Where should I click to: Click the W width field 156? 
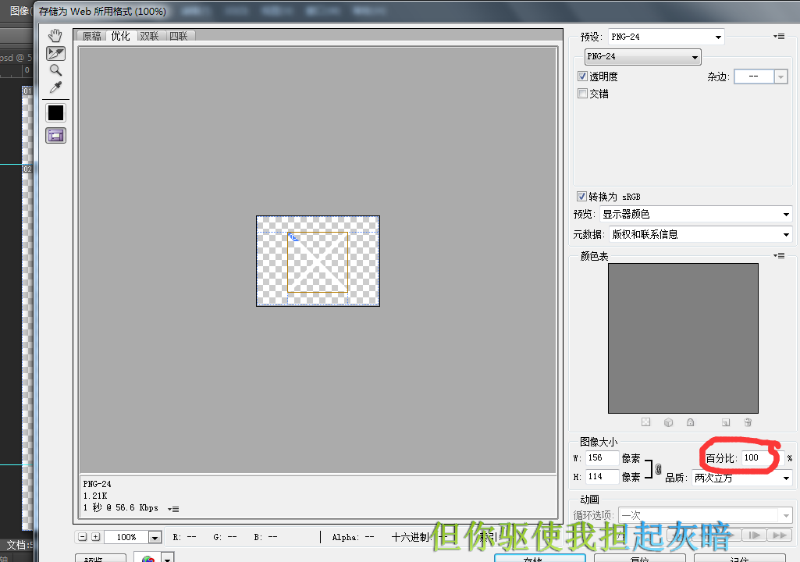tap(602, 458)
